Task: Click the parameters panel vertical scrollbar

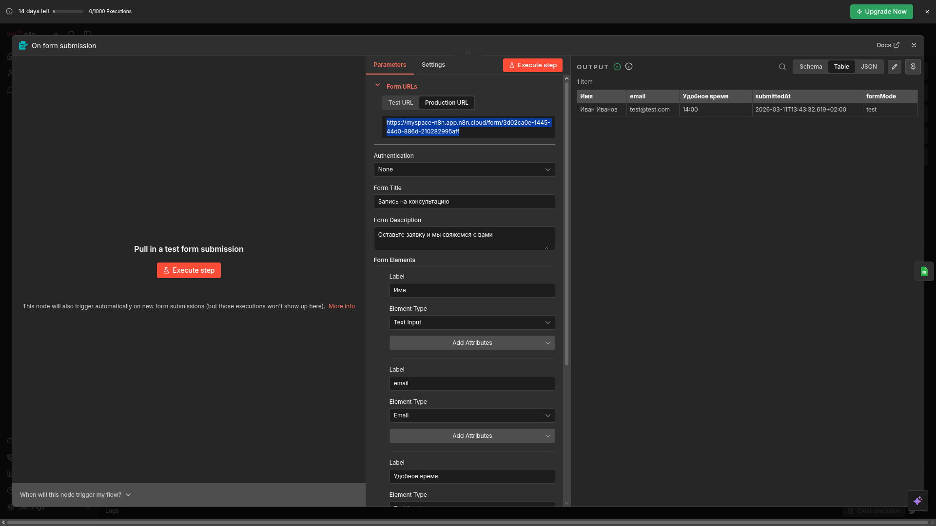Action: tap(566, 224)
